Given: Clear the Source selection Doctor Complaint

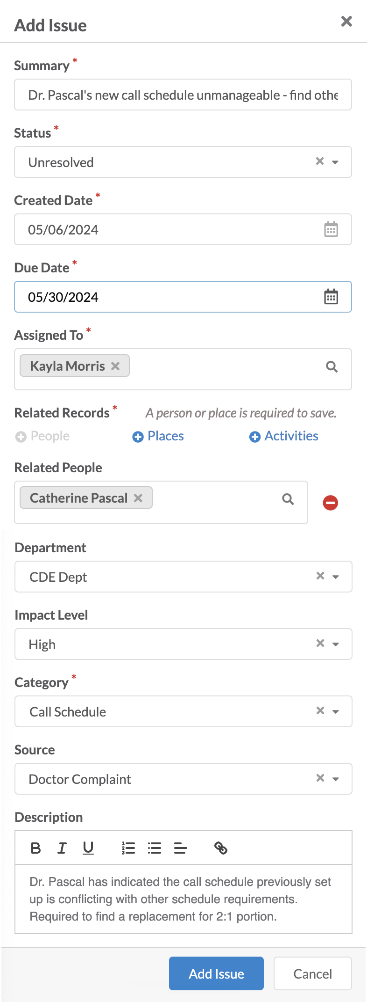Looking at the screenshot, I should (320, 778).
